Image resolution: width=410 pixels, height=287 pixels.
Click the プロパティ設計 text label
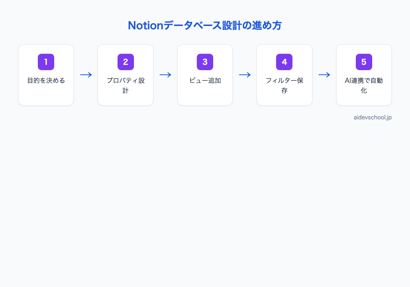(x=125, y=85)
